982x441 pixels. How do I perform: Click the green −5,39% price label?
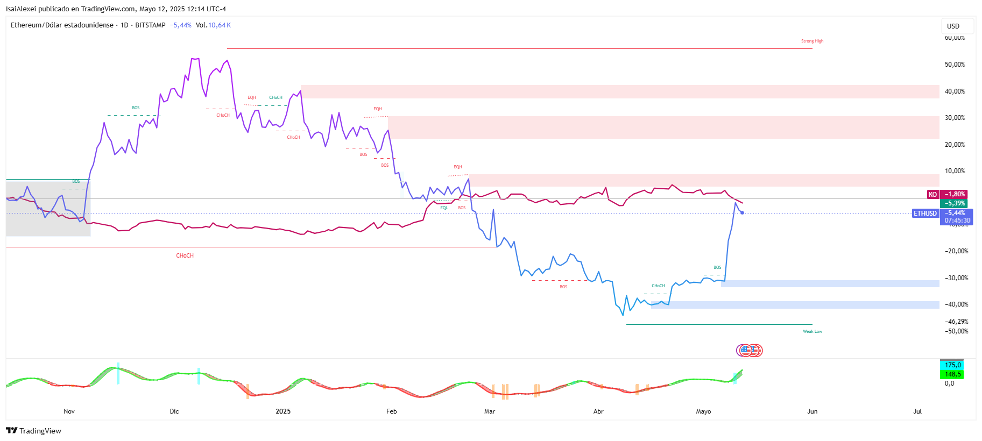(x=955, y=203)
